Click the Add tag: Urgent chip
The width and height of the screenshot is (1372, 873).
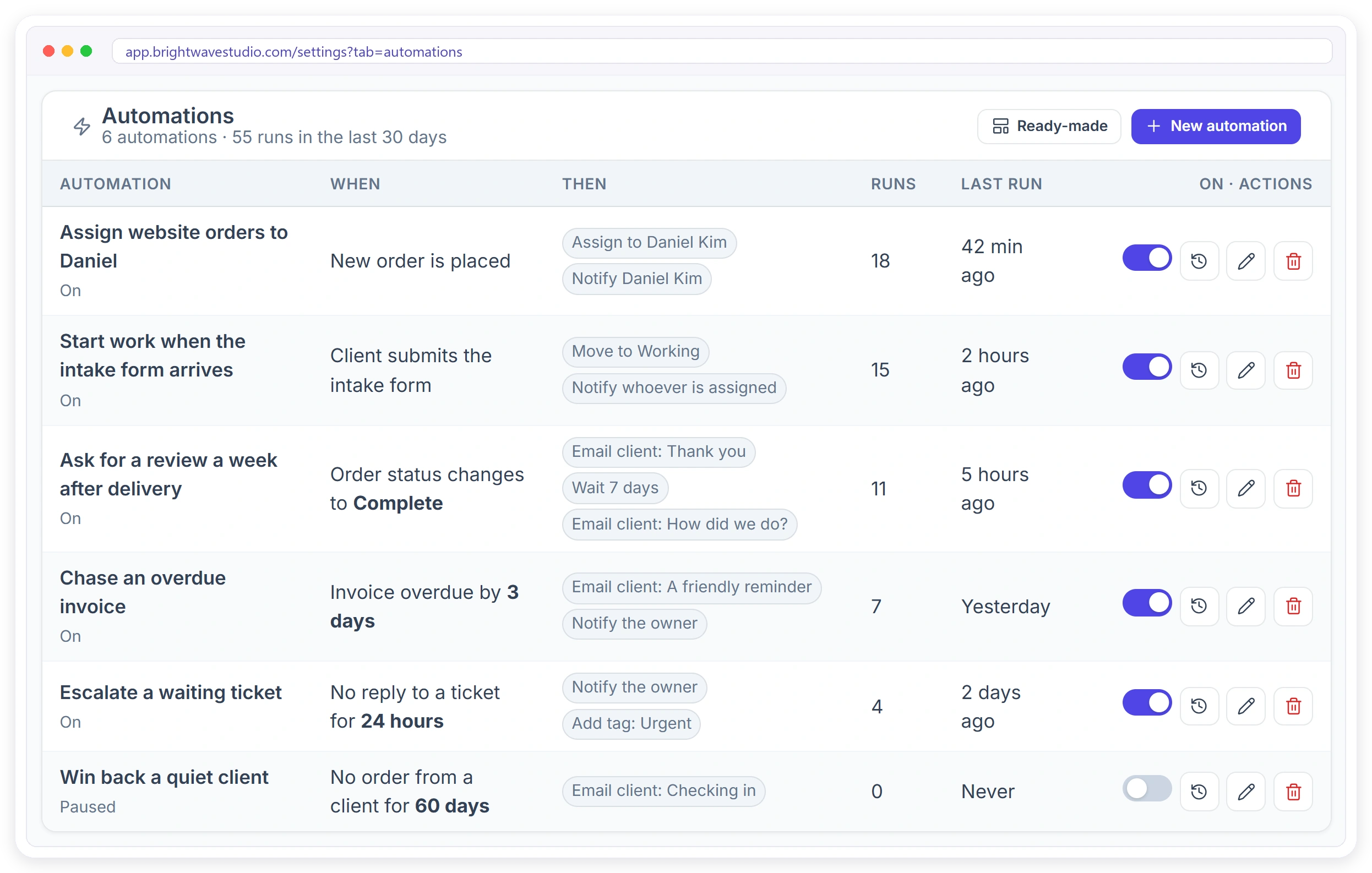pos(631,723)
